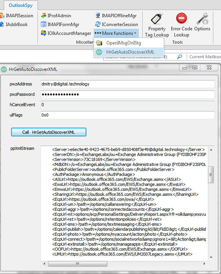This screenshot has height=274, width=221.
Task: Click the IAddrBook icon
Action: [2, 24]
